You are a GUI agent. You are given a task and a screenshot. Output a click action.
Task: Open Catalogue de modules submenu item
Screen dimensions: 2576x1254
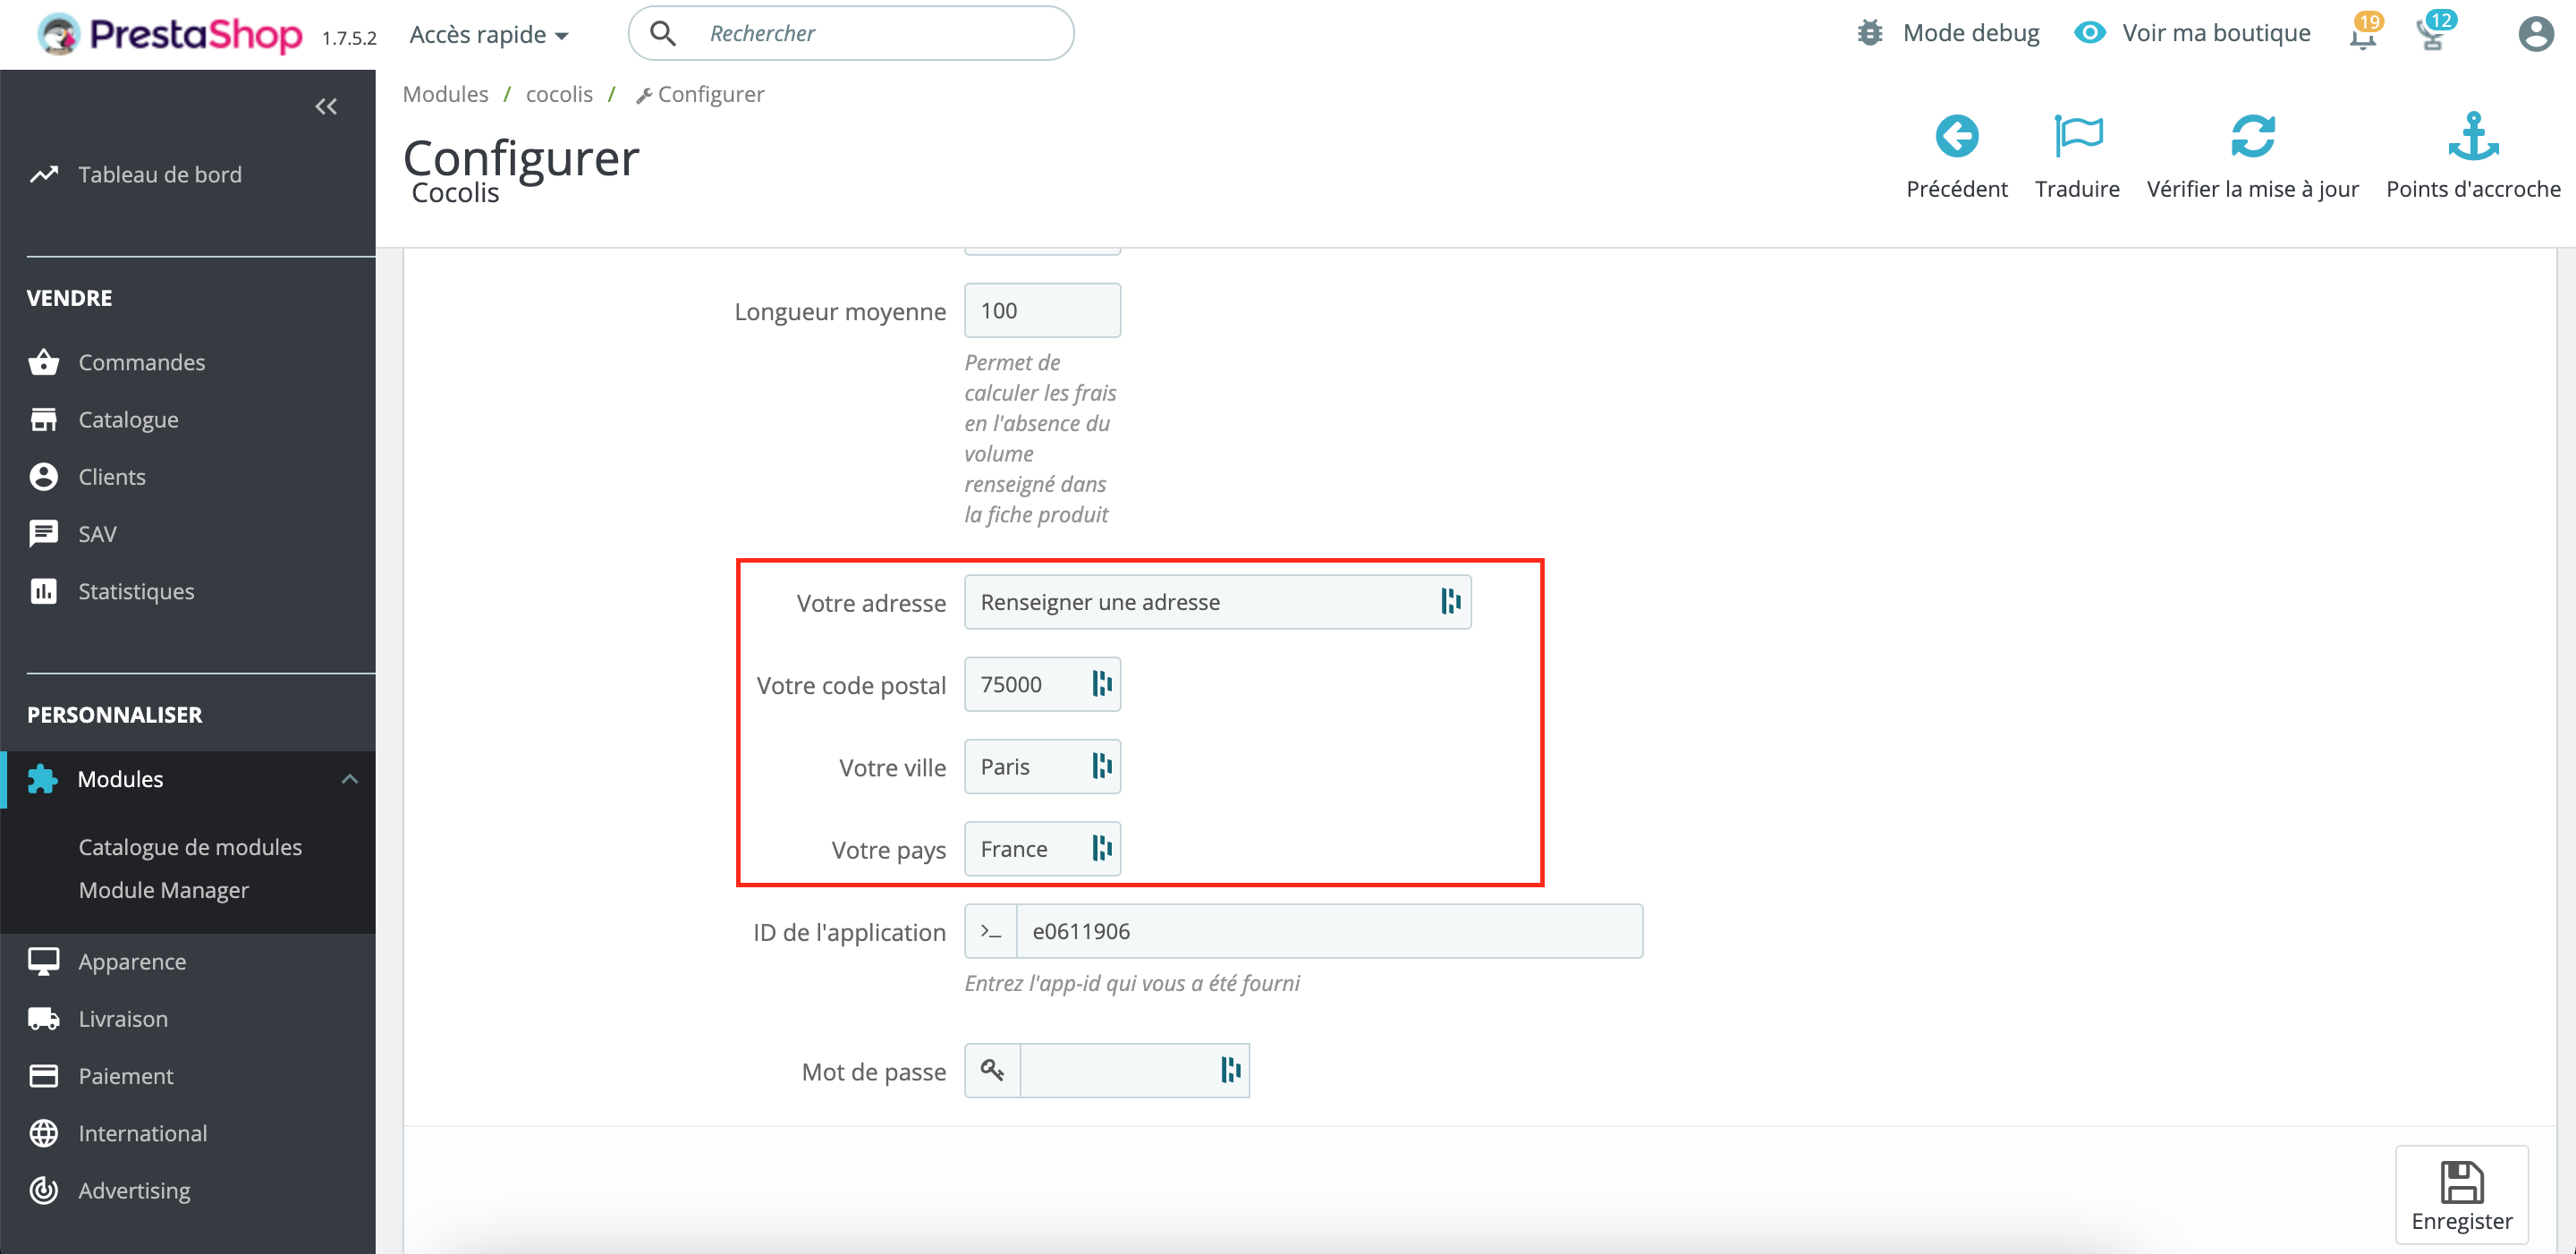pyautogui.click(x=190, y=847)
